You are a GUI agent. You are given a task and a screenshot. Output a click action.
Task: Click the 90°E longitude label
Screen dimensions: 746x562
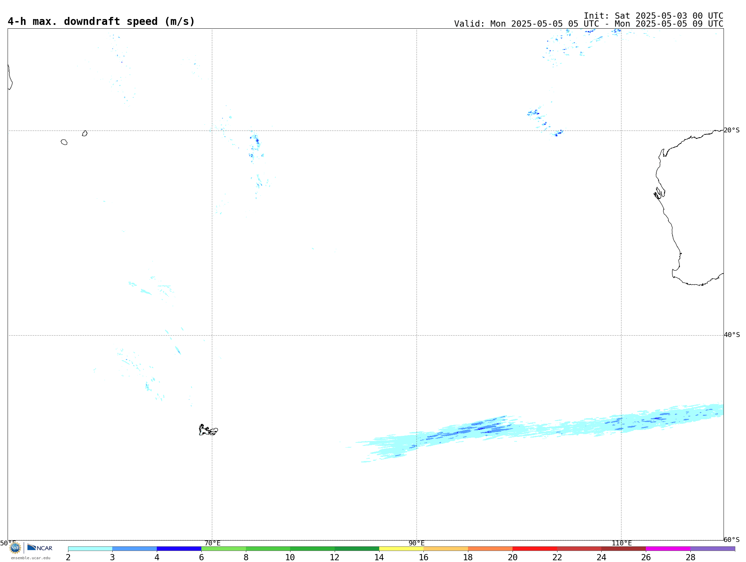coord(417,543)
